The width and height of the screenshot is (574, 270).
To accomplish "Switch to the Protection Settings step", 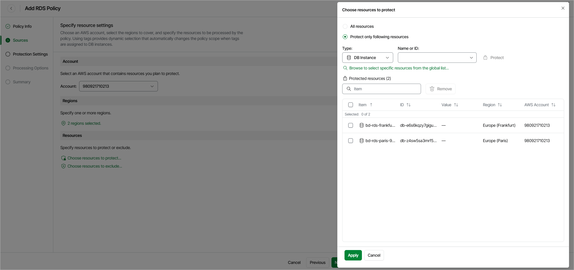I will tap(30, 54).
